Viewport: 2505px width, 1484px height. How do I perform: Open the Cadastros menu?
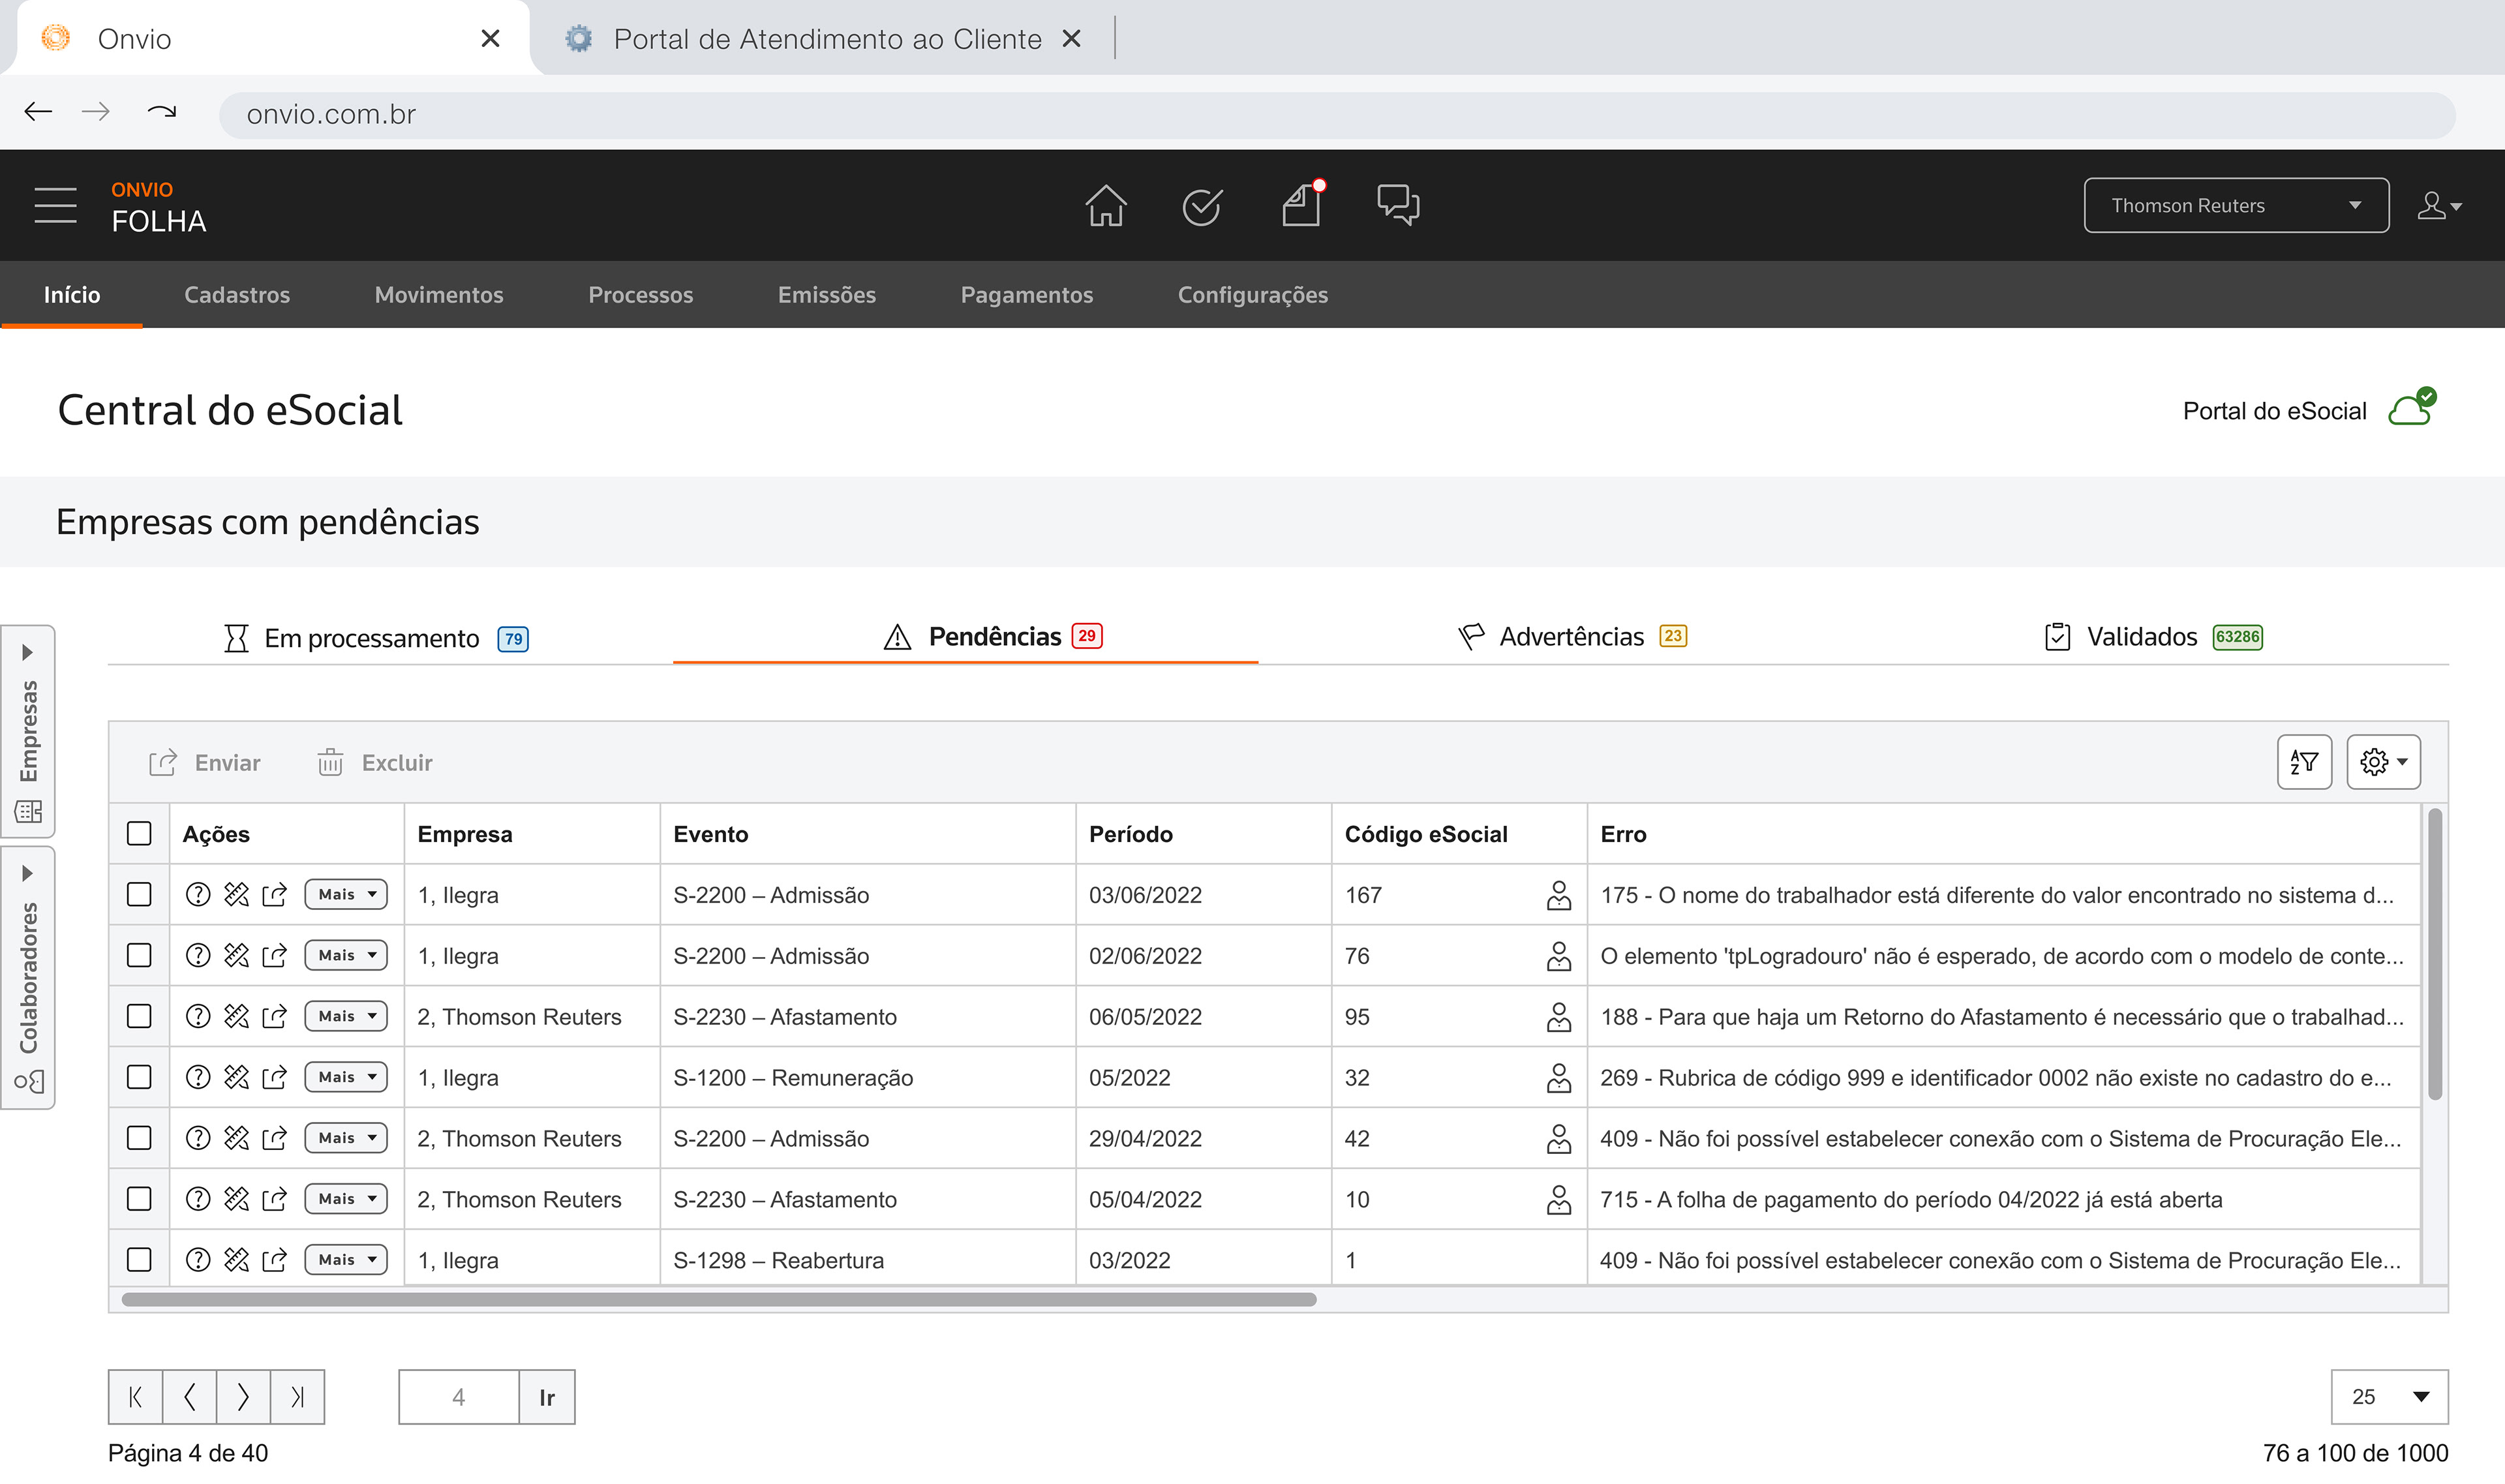click(x=237, y=295)
